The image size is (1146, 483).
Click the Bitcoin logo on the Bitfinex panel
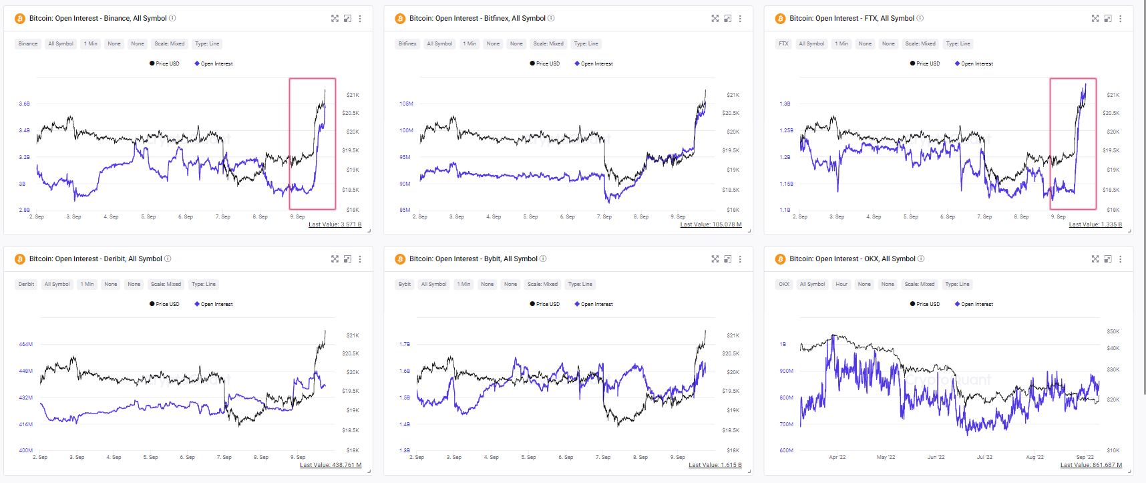coord(400,19)
